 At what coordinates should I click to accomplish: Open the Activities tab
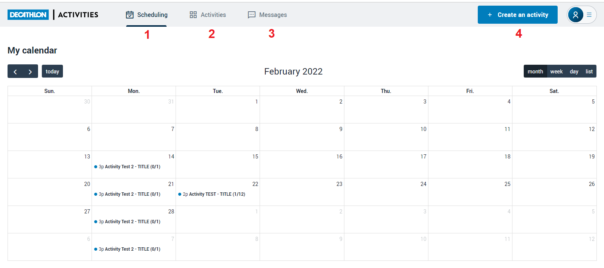[x=213, y=15]
